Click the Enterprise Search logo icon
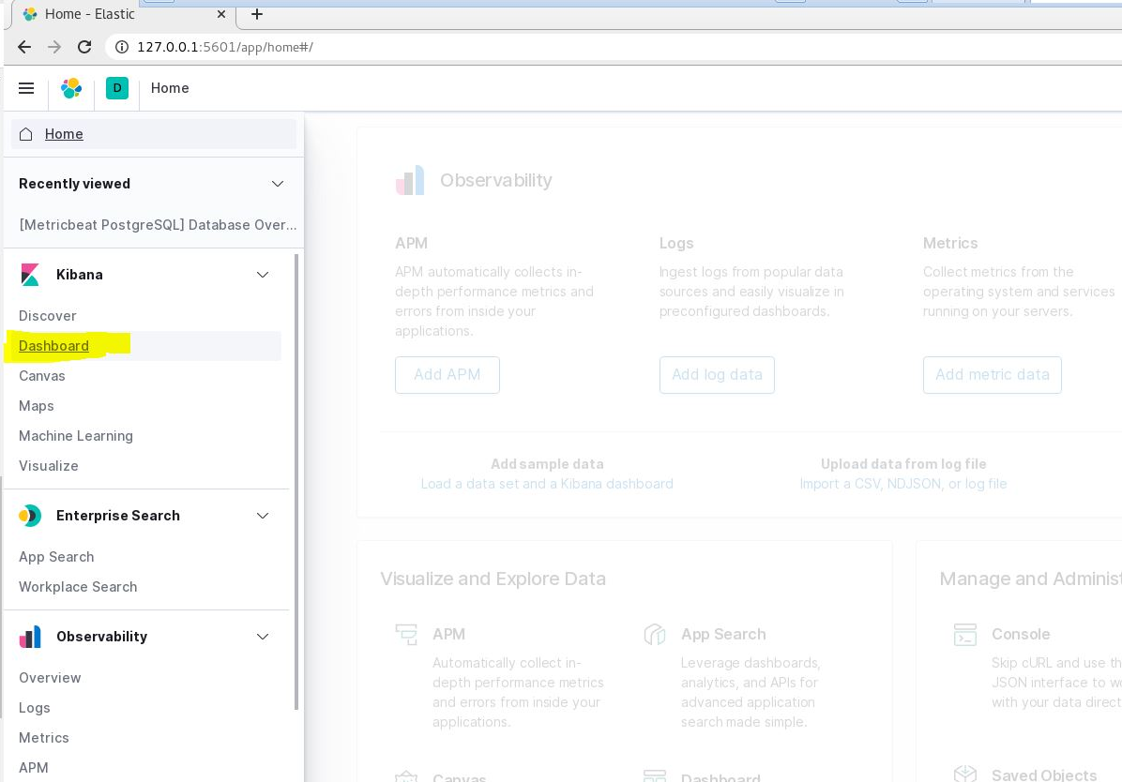 (x=30, y=516)
